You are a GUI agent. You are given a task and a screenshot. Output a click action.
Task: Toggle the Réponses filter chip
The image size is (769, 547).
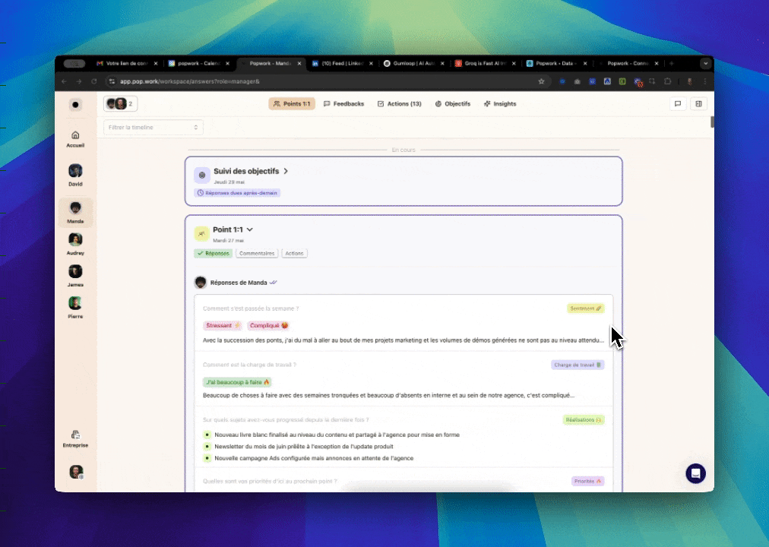213,253
